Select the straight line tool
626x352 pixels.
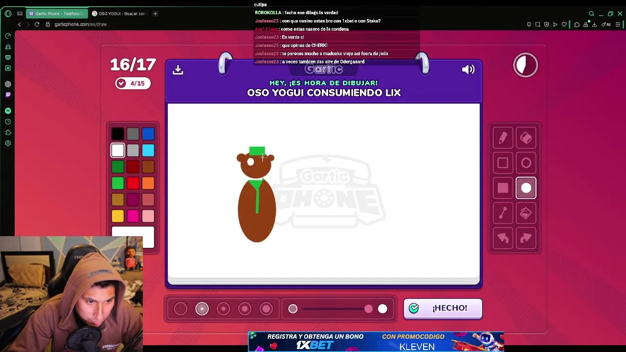(x=503, y=213)
